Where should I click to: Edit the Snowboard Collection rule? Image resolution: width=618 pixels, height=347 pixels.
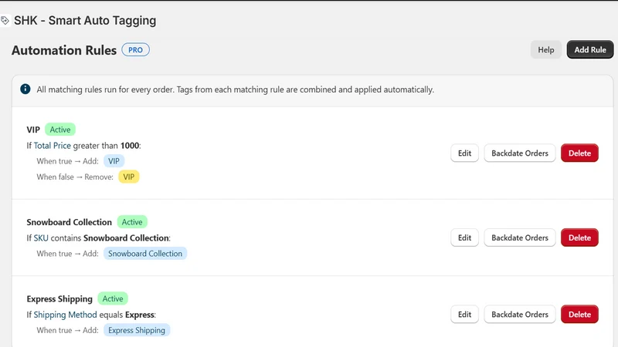click(465, 238)
